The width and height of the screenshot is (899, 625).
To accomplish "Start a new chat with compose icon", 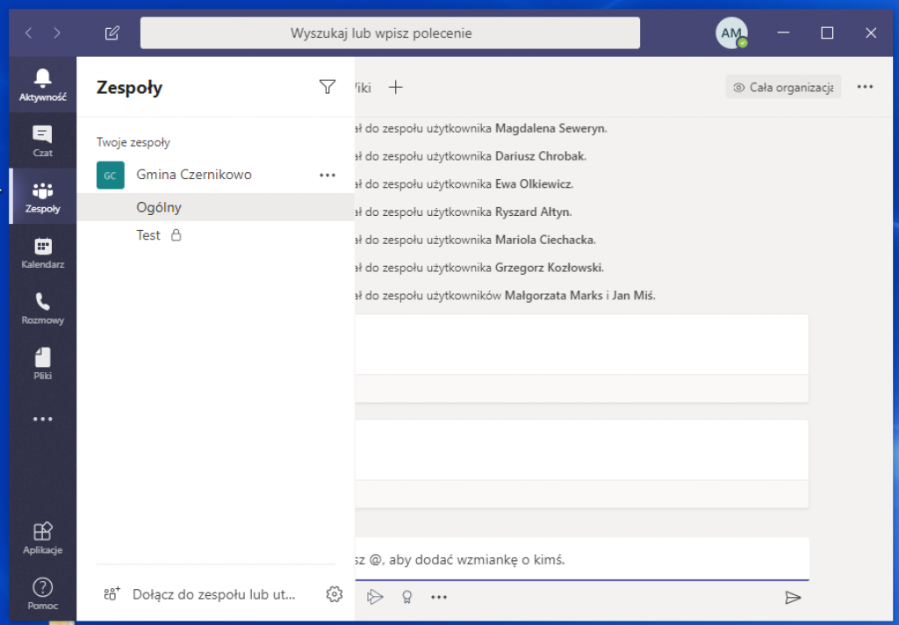I will click(111, 33).
